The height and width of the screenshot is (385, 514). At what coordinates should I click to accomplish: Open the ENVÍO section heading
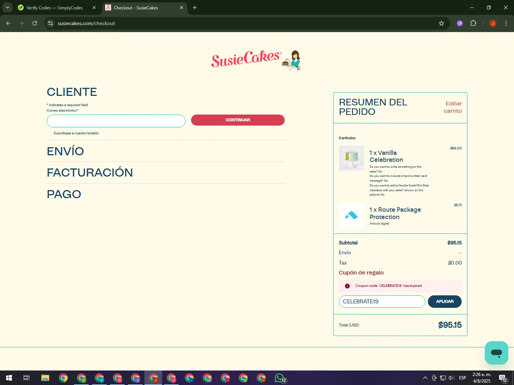pyautogui.click(x=65, y=151)
